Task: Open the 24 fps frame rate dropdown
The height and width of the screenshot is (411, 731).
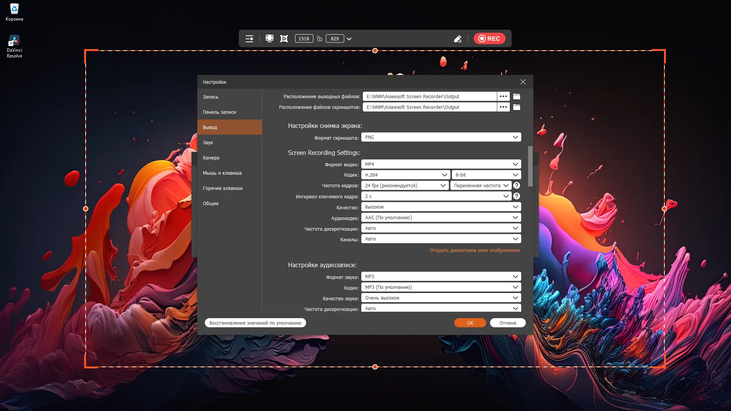Action: tap(405, 185)
